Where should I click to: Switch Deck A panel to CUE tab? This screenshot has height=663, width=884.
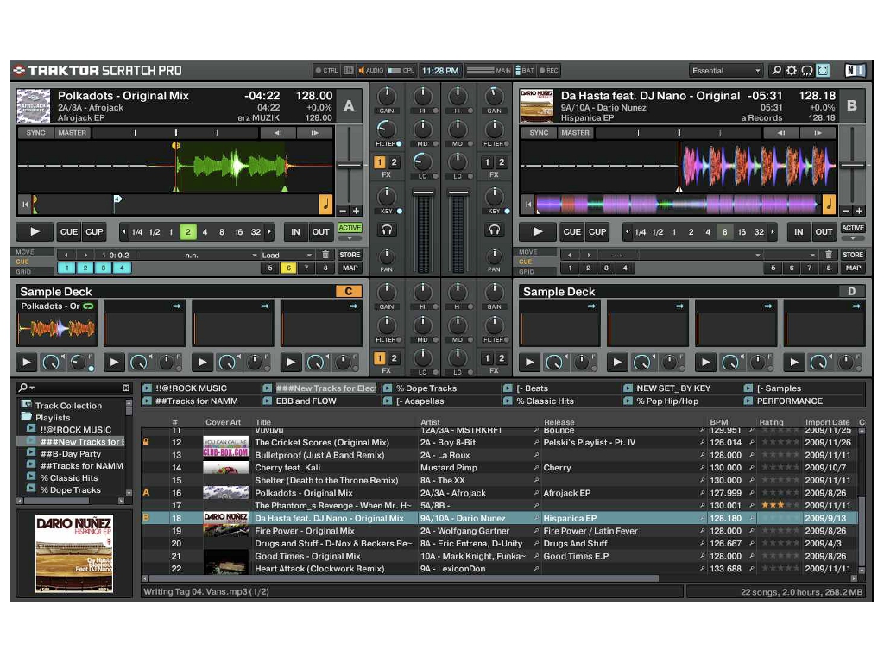click(22, 262)
